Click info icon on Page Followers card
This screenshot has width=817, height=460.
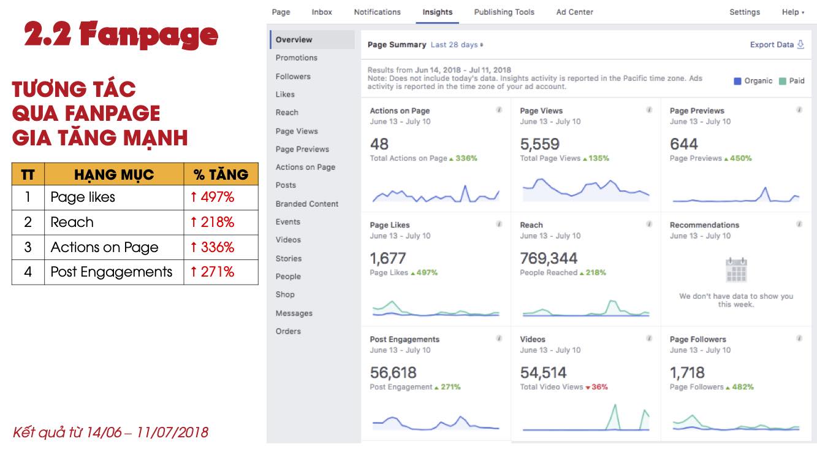799,339
